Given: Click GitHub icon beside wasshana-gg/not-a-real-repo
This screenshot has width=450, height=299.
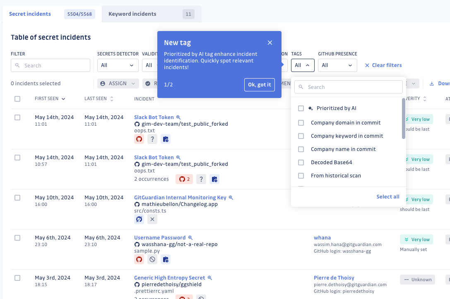Looking at the screenshot, I should point(137,244).
